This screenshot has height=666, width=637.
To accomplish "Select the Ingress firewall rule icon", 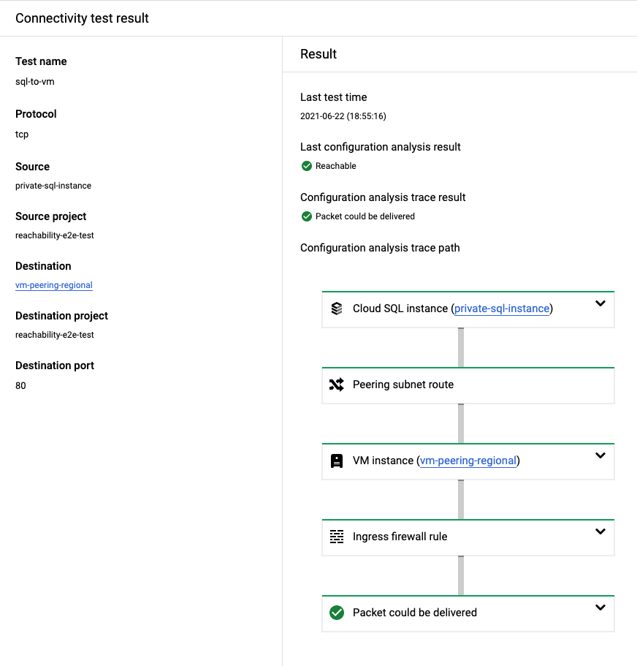I will pos(337,537).
